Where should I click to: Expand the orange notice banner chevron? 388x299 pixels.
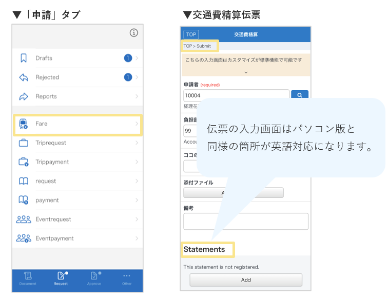(x=246, y=72)
